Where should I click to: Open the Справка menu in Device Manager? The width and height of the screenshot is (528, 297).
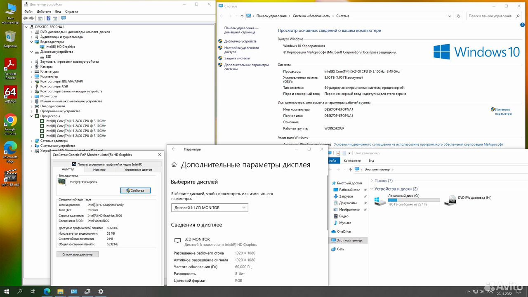pos(71,12)
